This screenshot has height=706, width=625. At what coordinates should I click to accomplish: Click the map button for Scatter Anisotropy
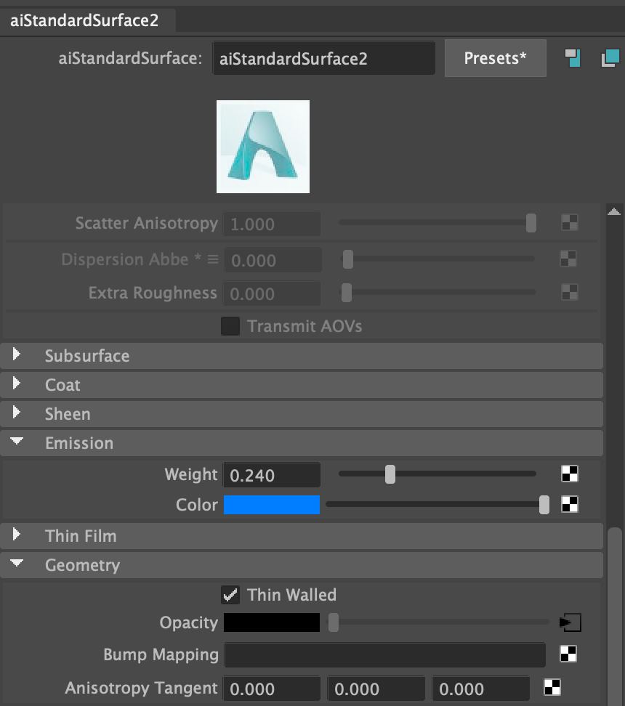(570, 222)
